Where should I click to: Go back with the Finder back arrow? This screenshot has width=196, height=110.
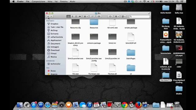point(48,16)
